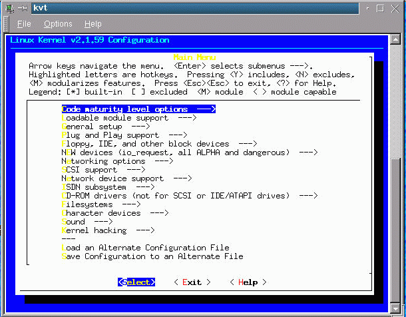Open the File menu
This screenshot has width=406, height=317.
tap(24, 24)
